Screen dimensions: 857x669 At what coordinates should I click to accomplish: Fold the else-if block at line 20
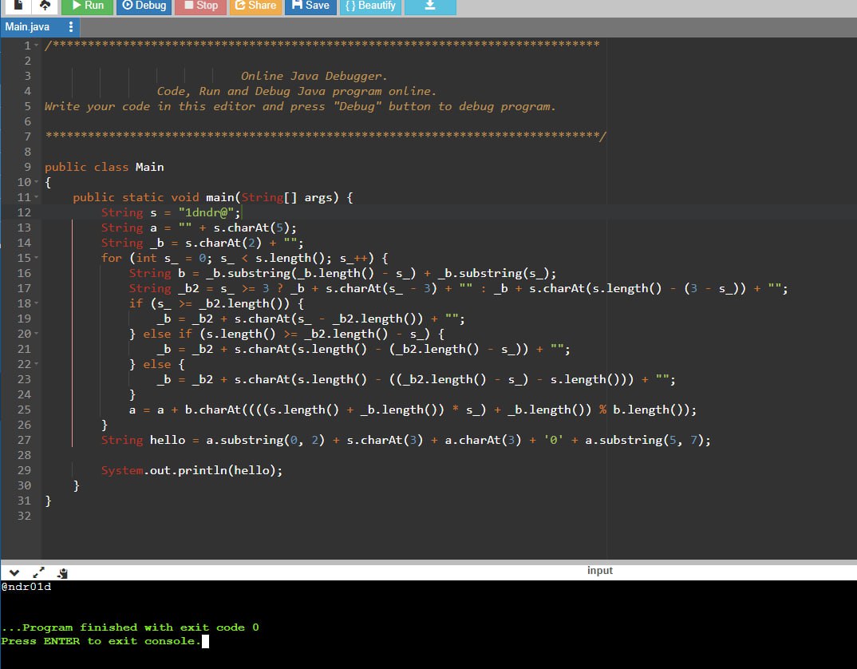point(37,334)
